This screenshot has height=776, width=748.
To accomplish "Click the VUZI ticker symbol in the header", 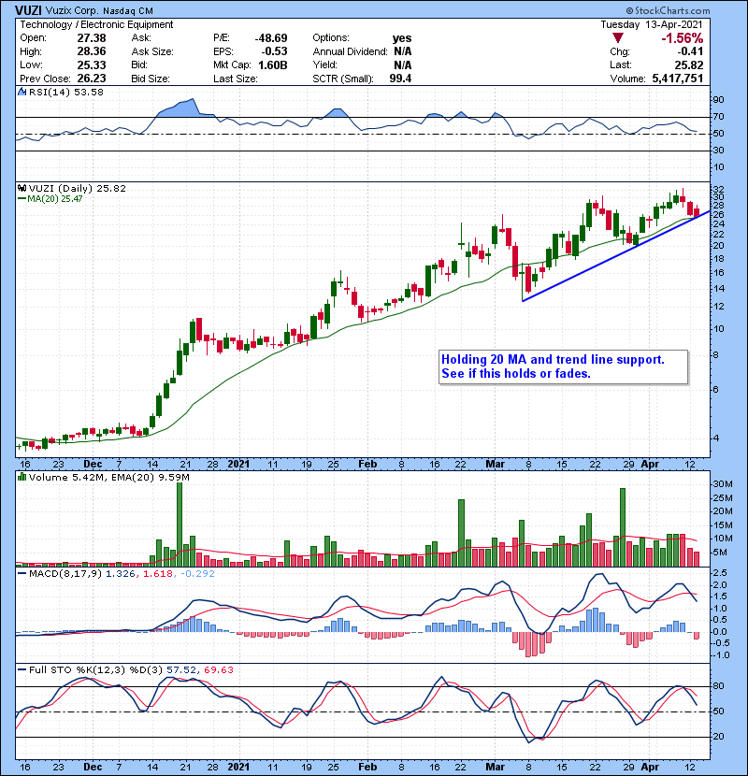I will tap(28, 10).
